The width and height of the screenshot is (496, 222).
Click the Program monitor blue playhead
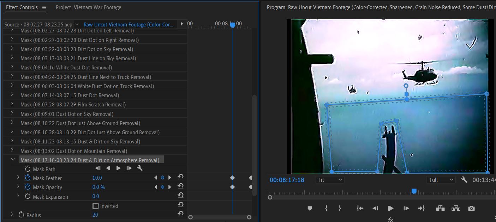(414, 191)
